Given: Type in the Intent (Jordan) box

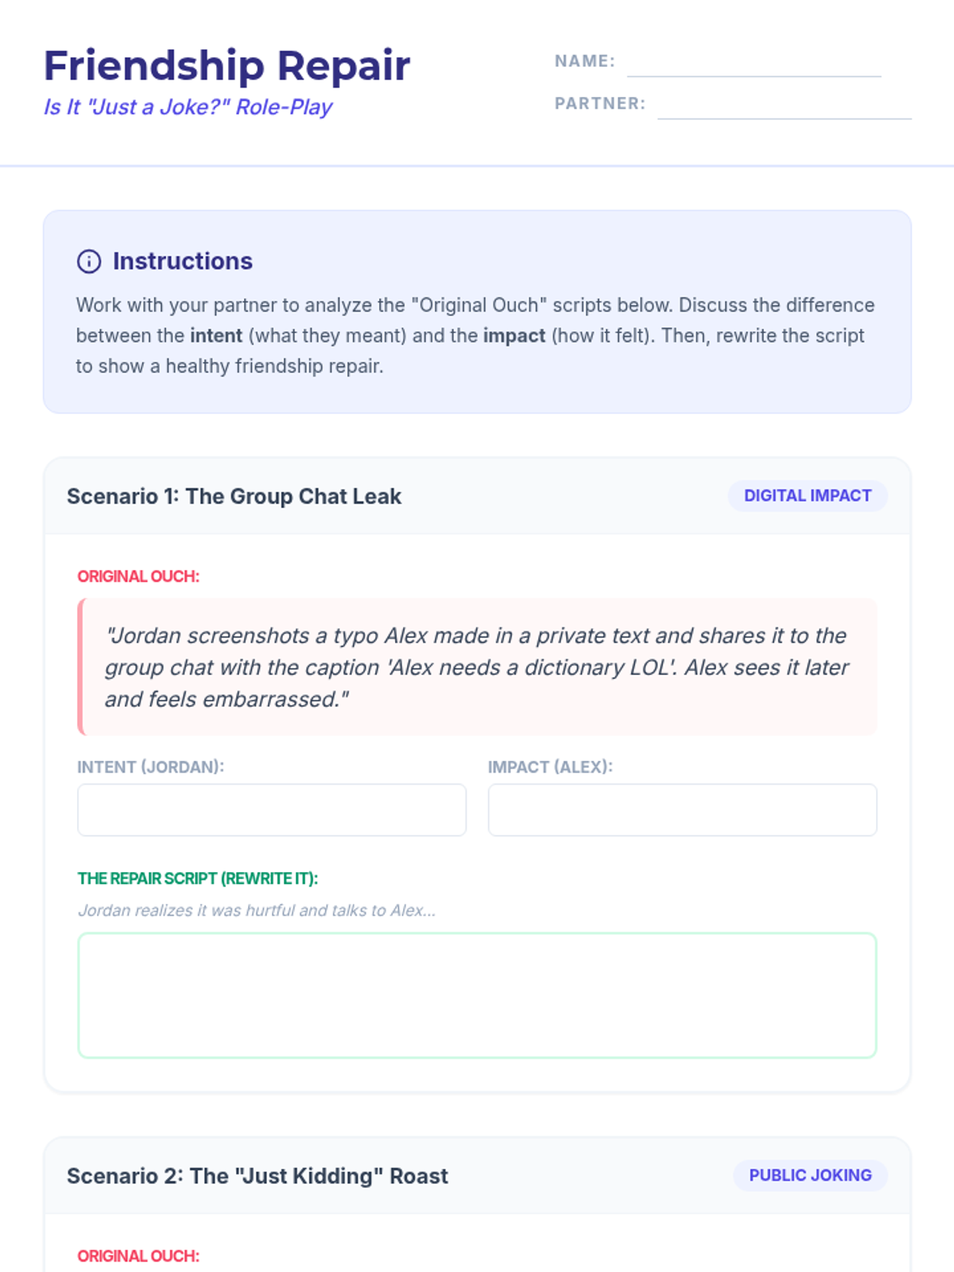Looking at the screenshot, I should (x=272, y=810).
